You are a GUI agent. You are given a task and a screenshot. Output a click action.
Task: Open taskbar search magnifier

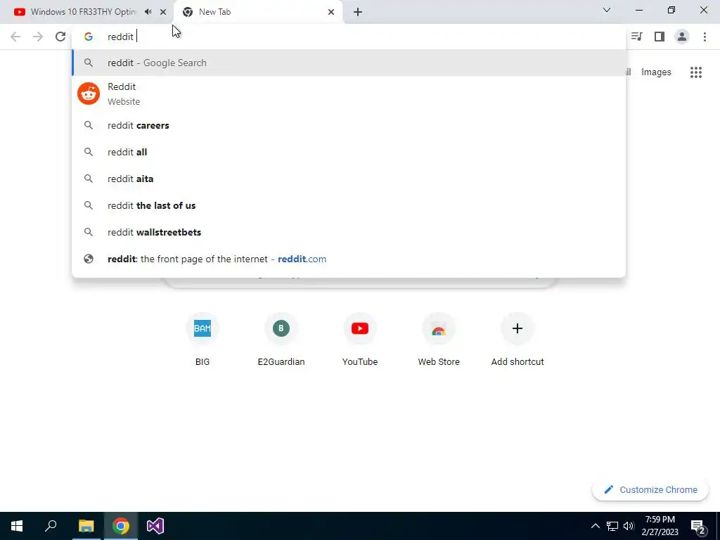[51, 526]
